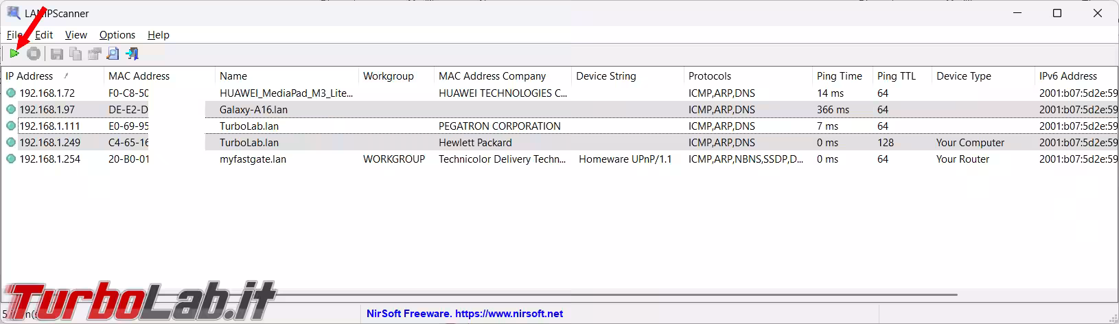Viewport: 1119px width, 324px height.
Task: Sort by the IP Address column header
Action: coord(30,76)
